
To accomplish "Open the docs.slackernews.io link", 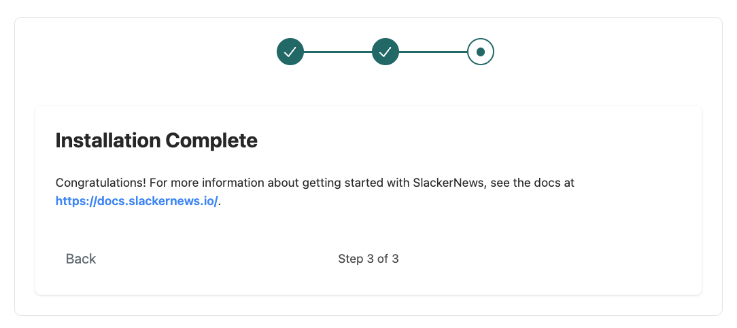I will pos(137,202).
